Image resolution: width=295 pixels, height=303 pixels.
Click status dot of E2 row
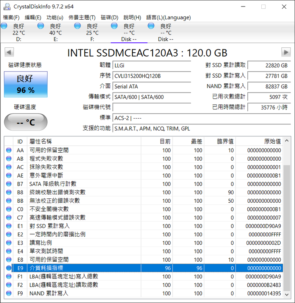9,234
